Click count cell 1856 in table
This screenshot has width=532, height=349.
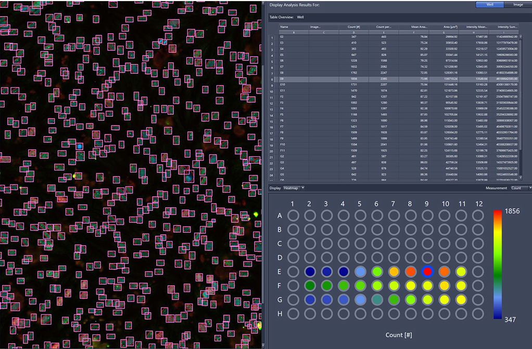click(354, 79)
